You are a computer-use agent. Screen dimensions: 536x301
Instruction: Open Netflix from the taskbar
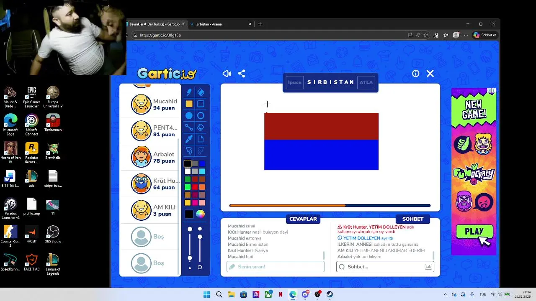pos(281,294)
